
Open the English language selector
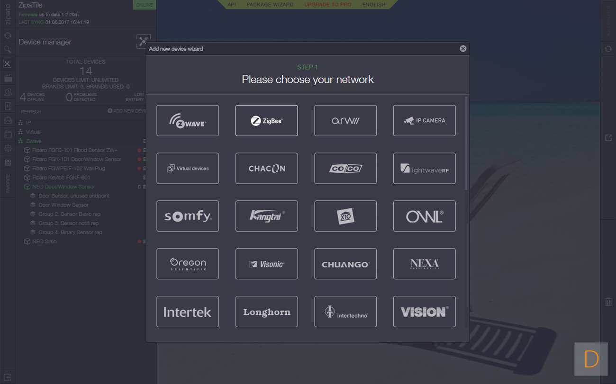374,4
